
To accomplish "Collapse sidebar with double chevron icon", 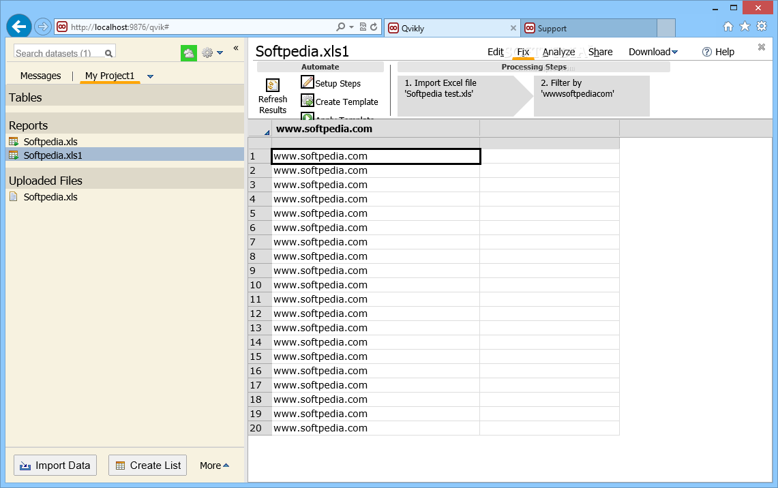I will click(236, 48).
